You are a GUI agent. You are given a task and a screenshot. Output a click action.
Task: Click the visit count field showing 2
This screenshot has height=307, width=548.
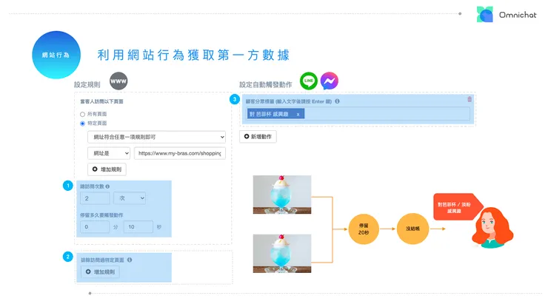click(x=95, y=198)
